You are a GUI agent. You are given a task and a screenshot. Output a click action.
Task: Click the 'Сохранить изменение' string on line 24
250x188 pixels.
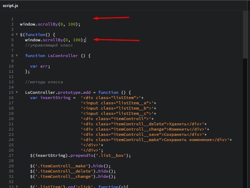tap(188, 140)
